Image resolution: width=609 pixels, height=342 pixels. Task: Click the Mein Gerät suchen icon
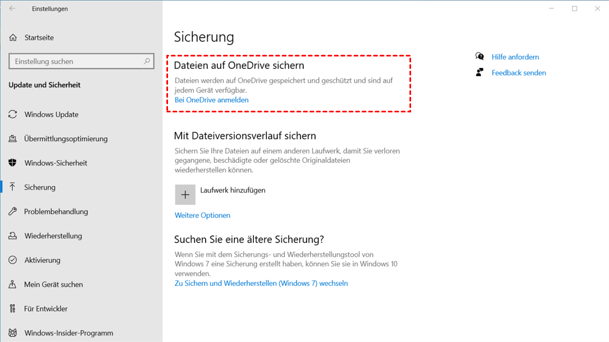click(13, 284)
